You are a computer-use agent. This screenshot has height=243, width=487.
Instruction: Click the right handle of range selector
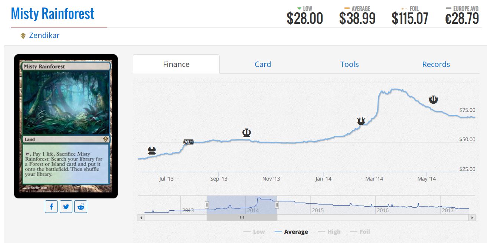point(277,204)
